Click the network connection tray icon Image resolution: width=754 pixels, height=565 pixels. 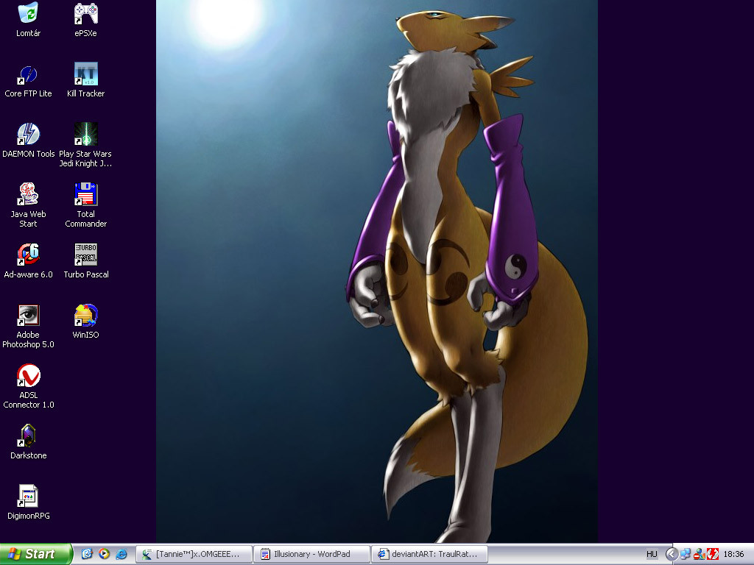tap(686, 554)
